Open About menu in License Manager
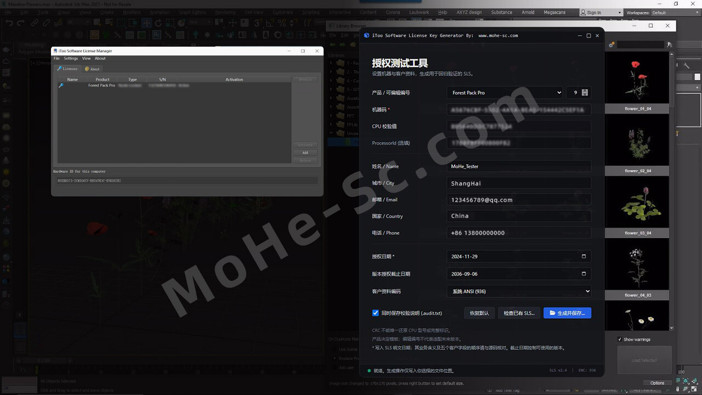702x395 pixels. point(100,58)
